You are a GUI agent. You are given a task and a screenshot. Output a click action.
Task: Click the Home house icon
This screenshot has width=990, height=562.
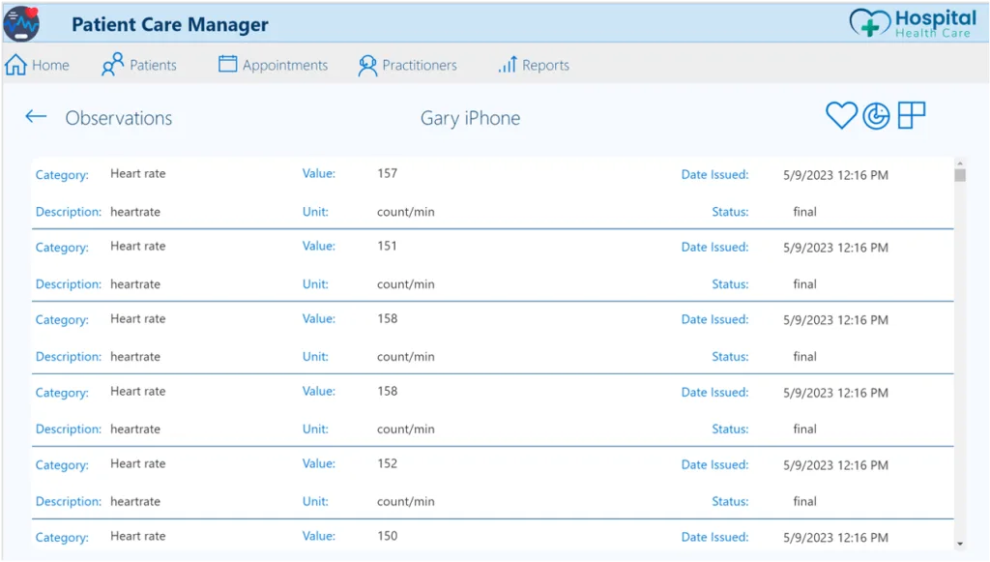(15, 65)
